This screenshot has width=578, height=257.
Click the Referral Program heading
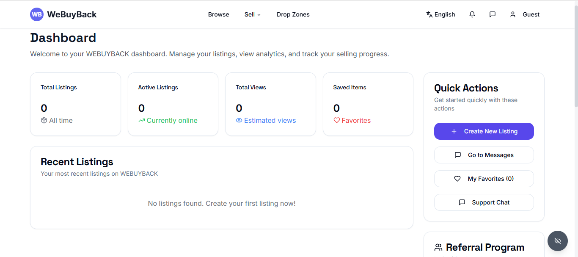point(485,247)
